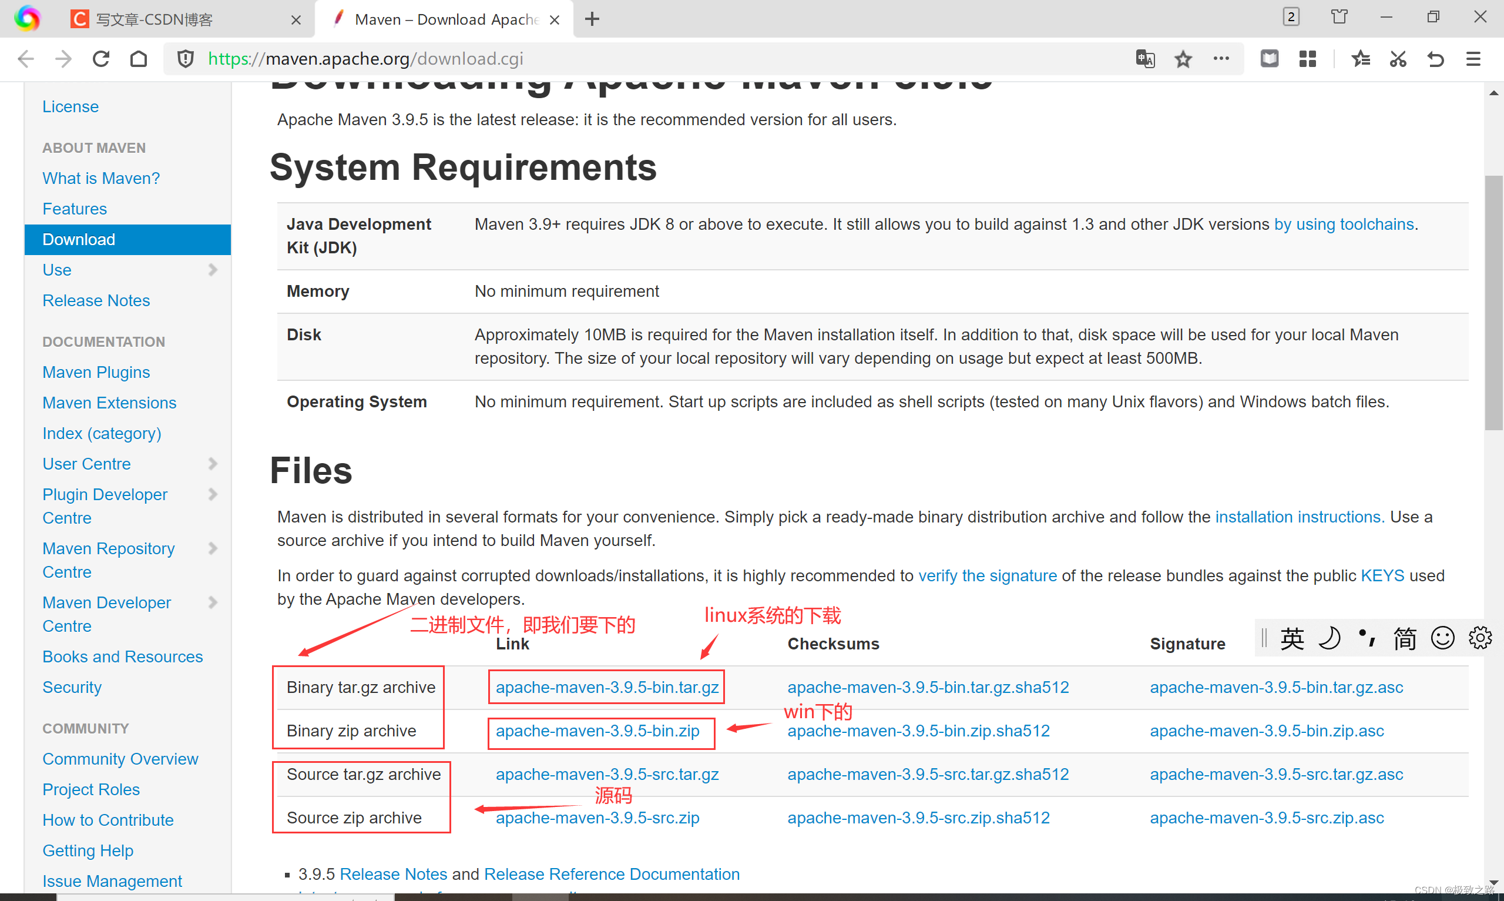Open apache-maven-3.9.5-bin.zip.sha512 checksum
Screen dimensions: 1504x901
918,731
